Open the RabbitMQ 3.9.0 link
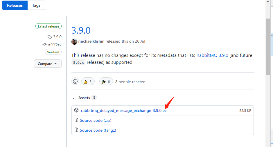Viewport: 273px width, 147px height. click(212, 55)
